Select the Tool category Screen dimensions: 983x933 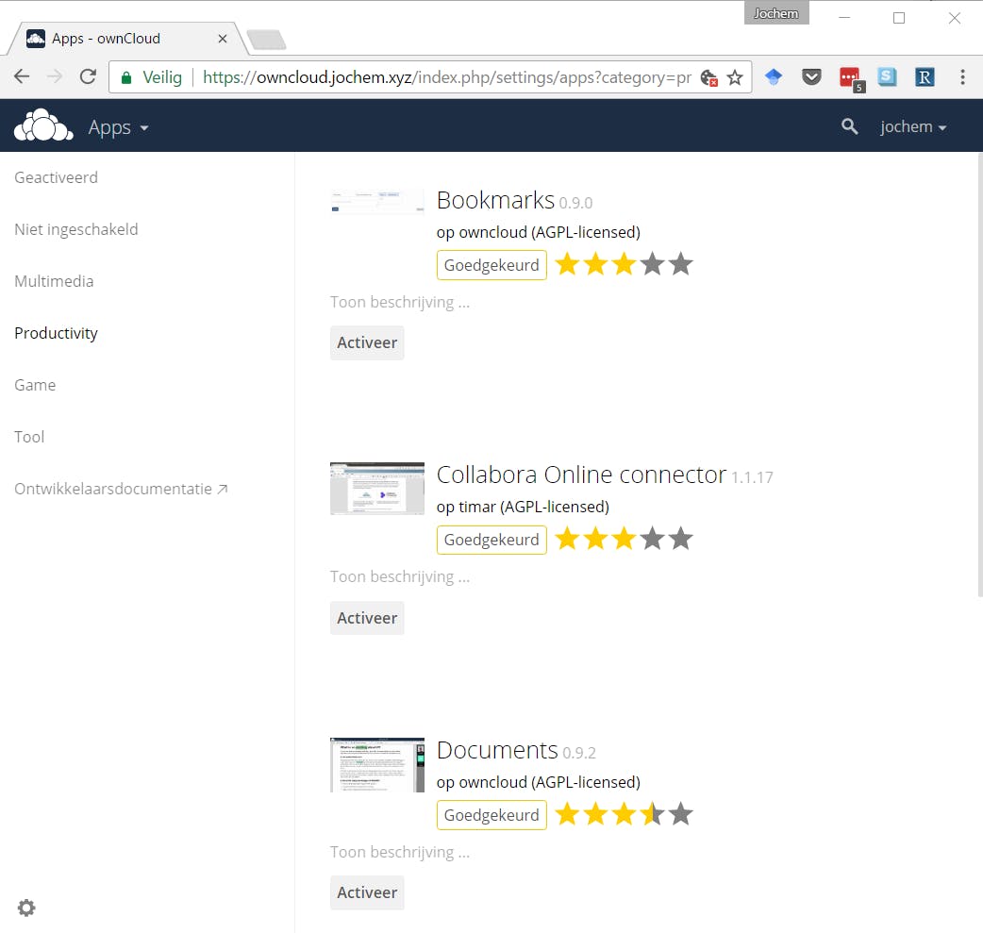coord(29,437)
